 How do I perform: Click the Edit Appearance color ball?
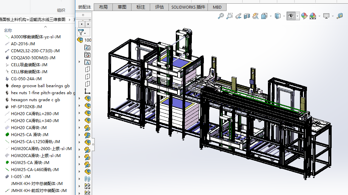pyautogui.click(x=304, y=16)
